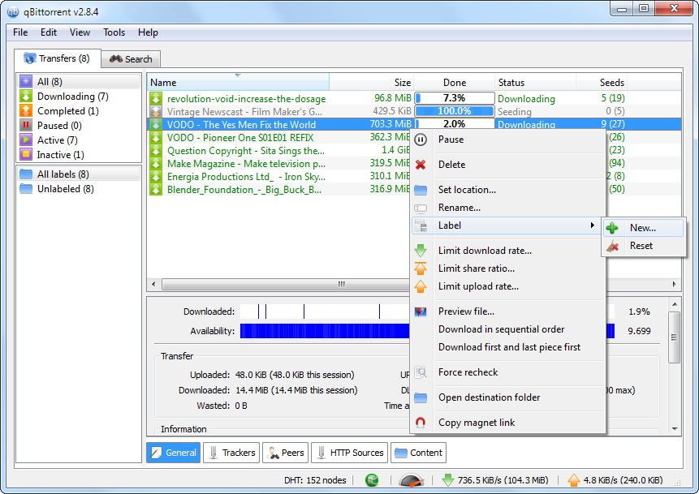Toggle Download in sequential order option
The width and height of the screenshot is (699, 494).
(x=501, y=329)
